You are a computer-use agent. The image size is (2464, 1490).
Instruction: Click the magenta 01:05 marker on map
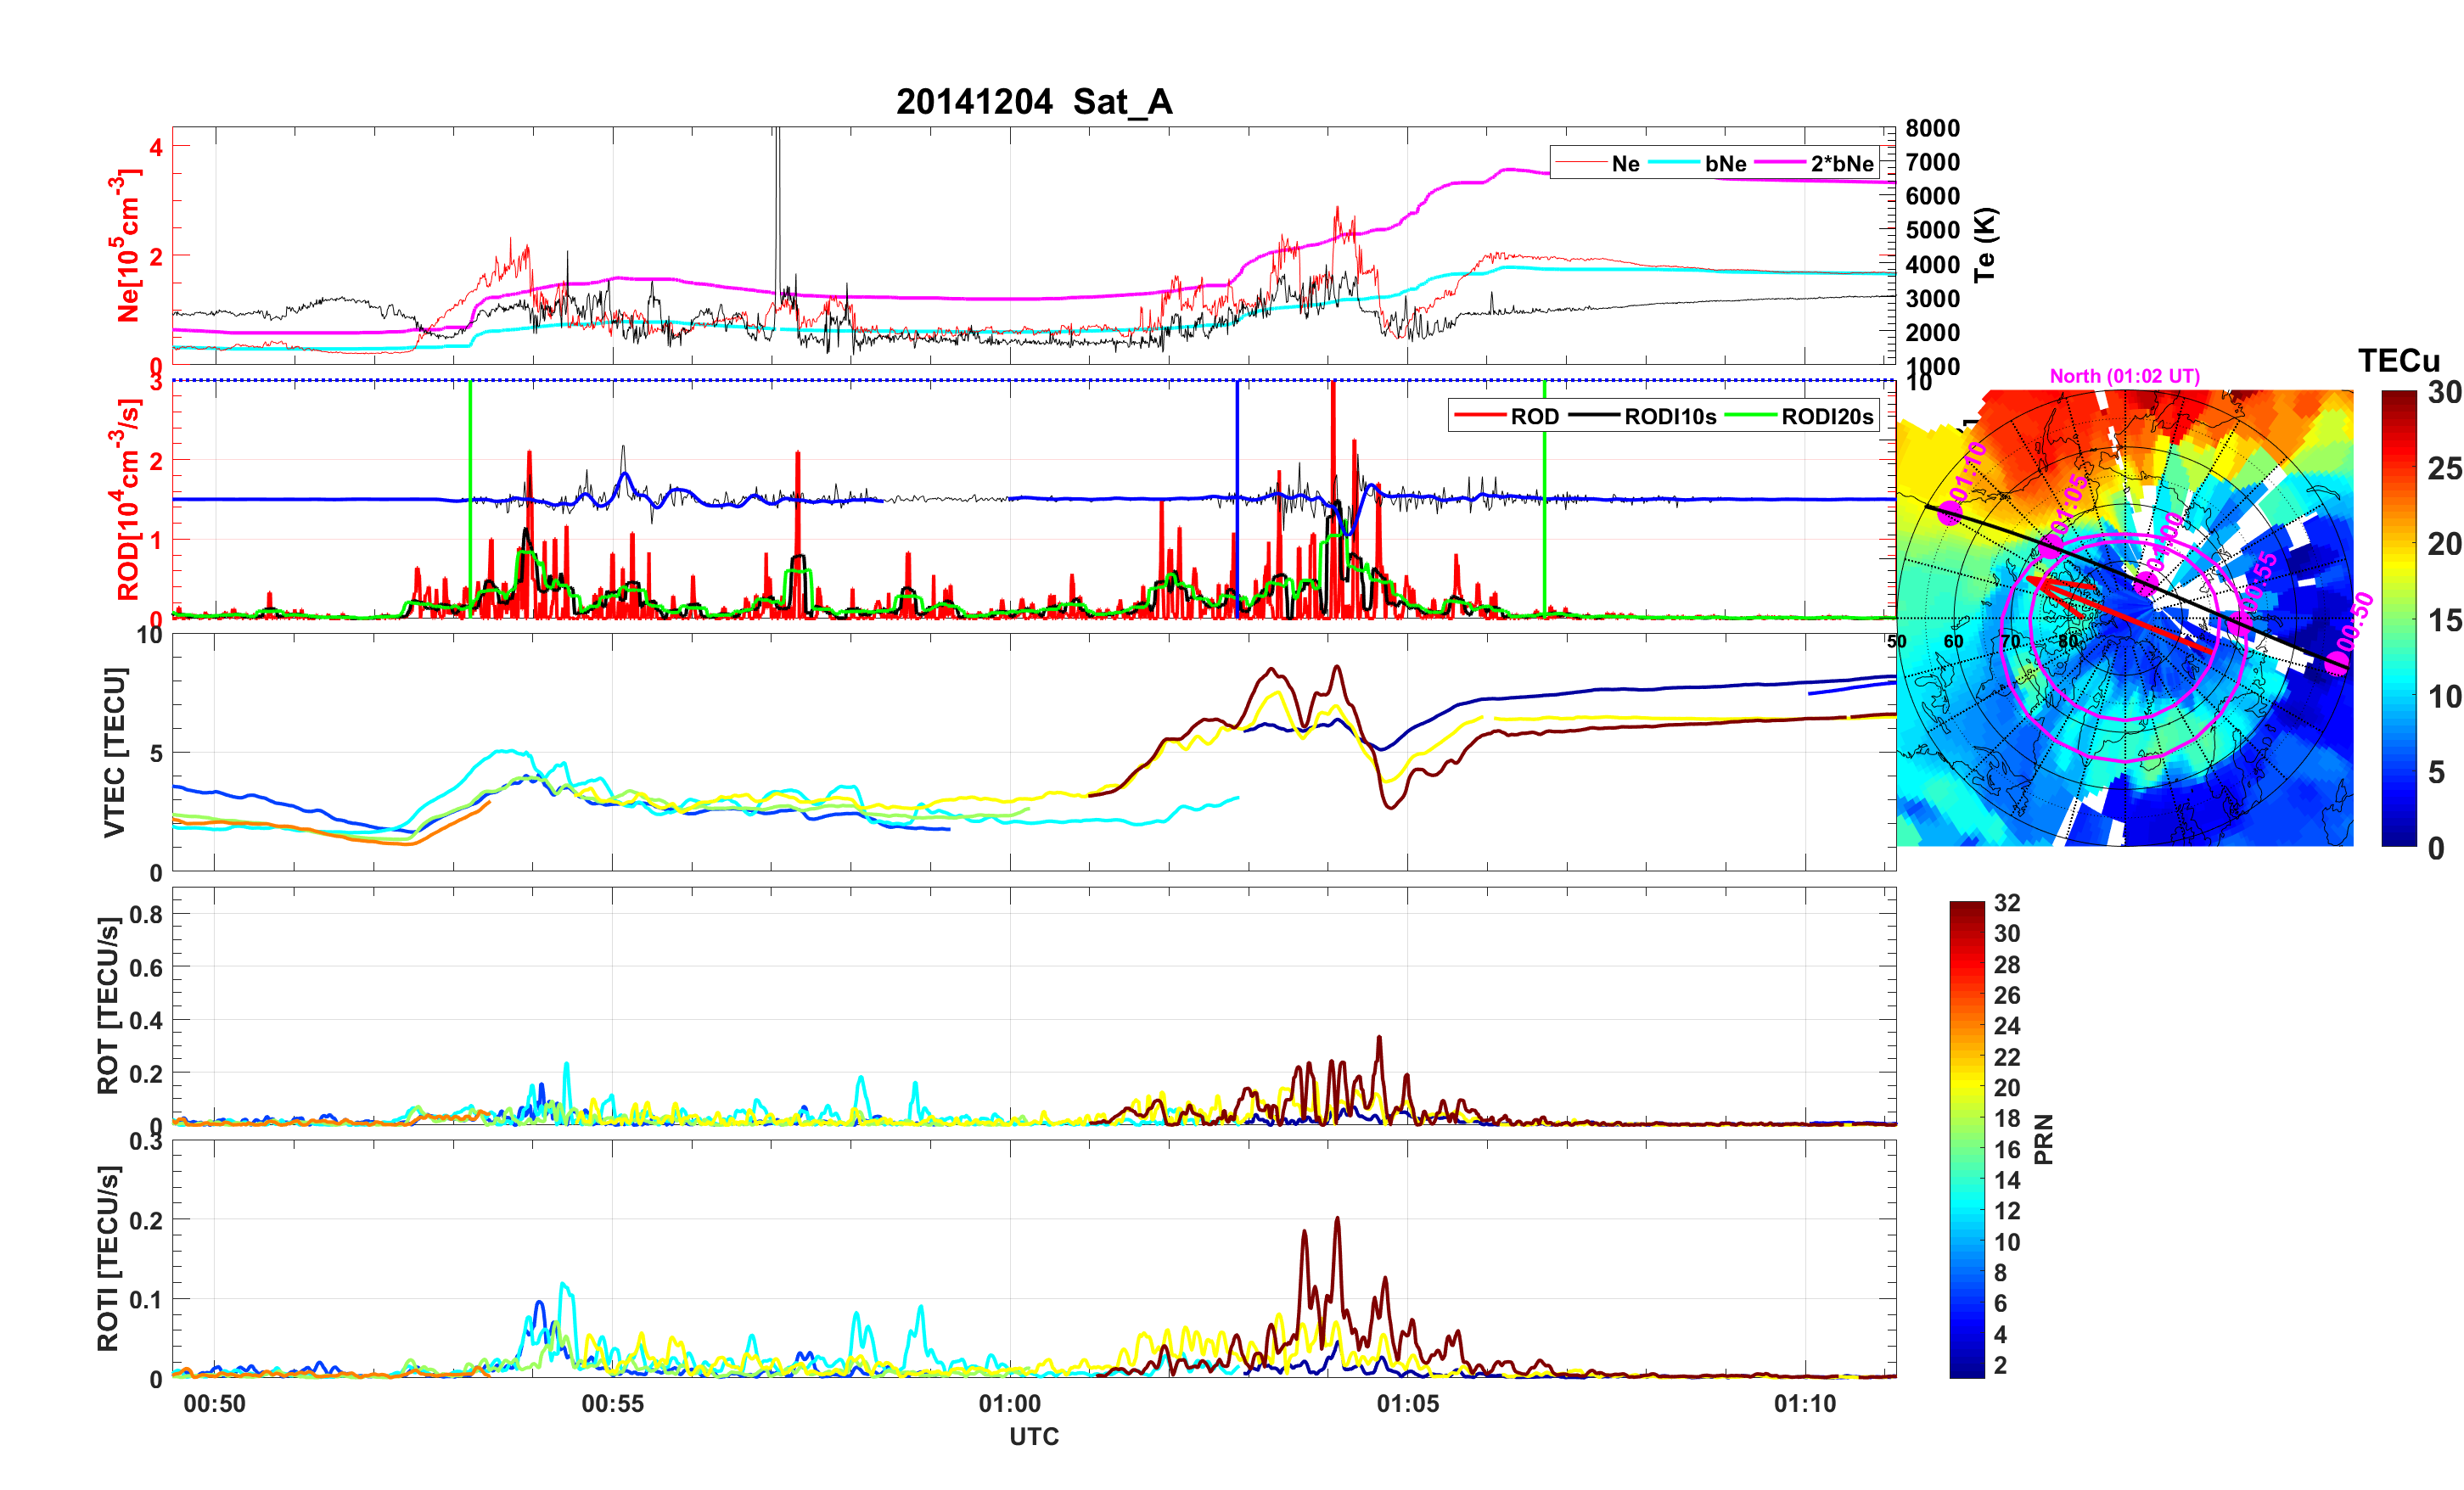(x=2051, y=547)
